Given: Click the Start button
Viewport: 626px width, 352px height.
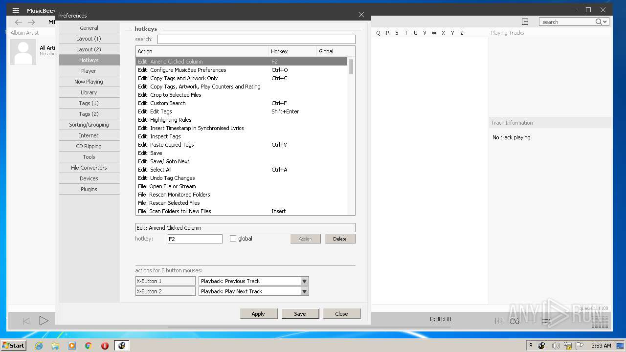Looking at the screenshot, I should click(x=14, y=346).
